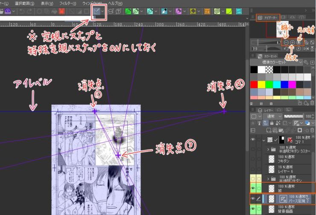316x215 pixels.
Task: Select the purple marker toolbar icon
Action: click(x=178, y=11)
